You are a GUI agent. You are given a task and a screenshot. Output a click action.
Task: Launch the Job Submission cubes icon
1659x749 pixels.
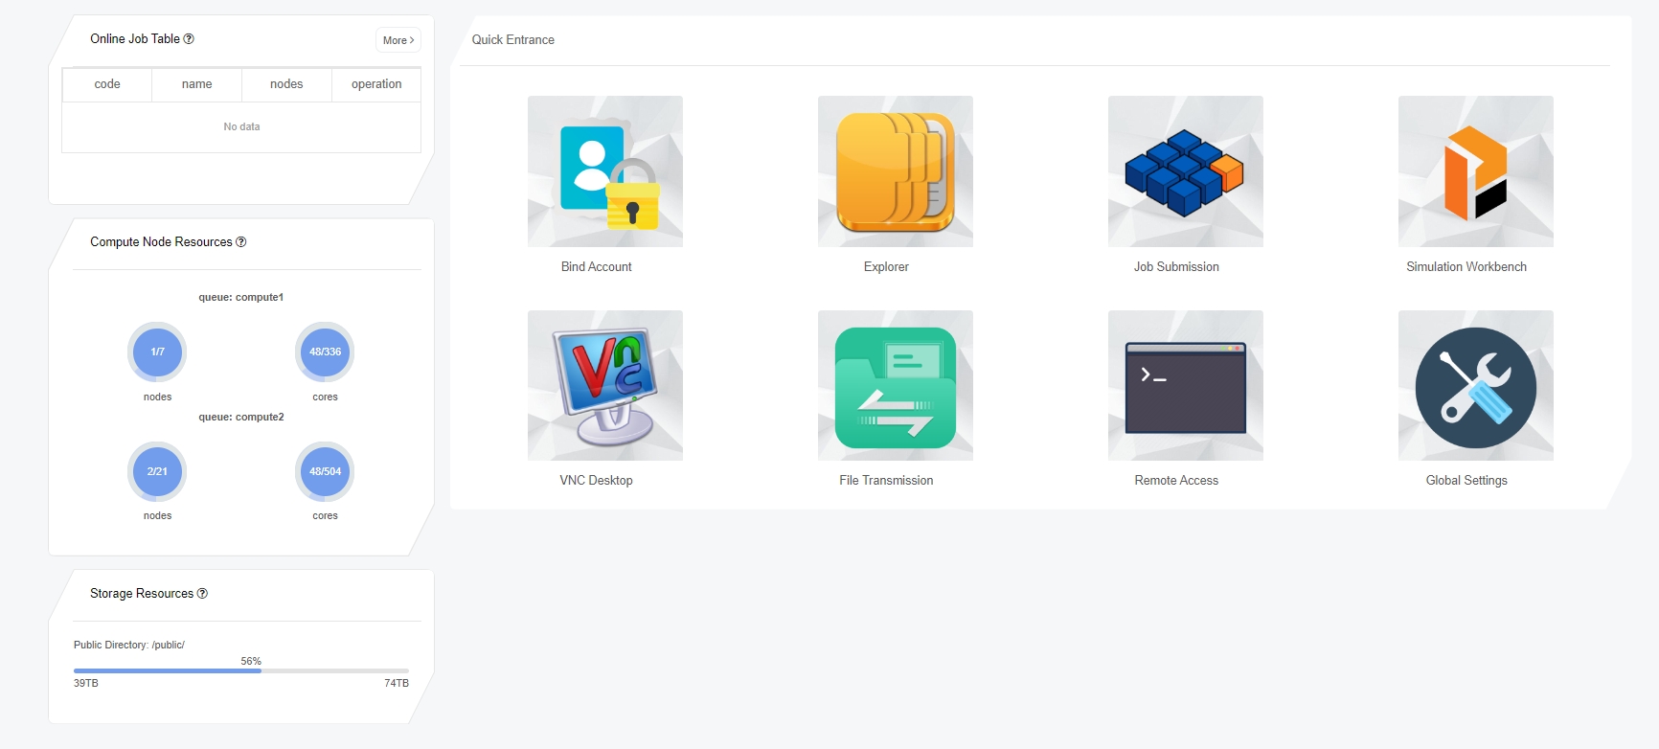(1186, 171)
